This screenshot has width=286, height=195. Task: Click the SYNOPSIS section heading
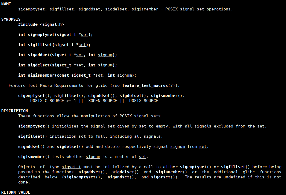[x=11, y=19]
